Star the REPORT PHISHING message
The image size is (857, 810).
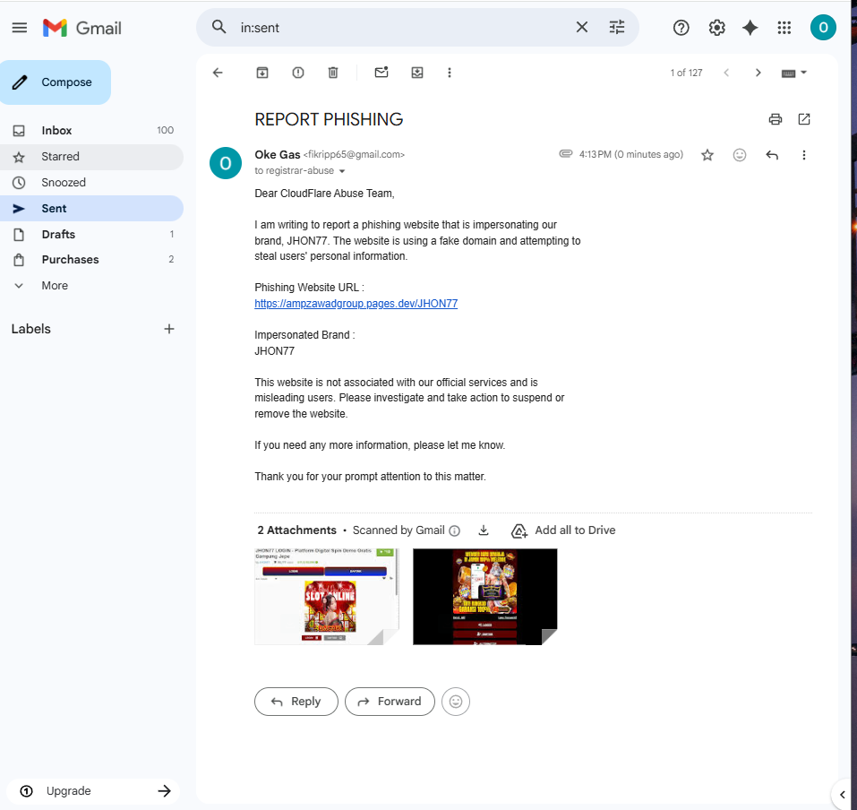(x=707, y=155)
